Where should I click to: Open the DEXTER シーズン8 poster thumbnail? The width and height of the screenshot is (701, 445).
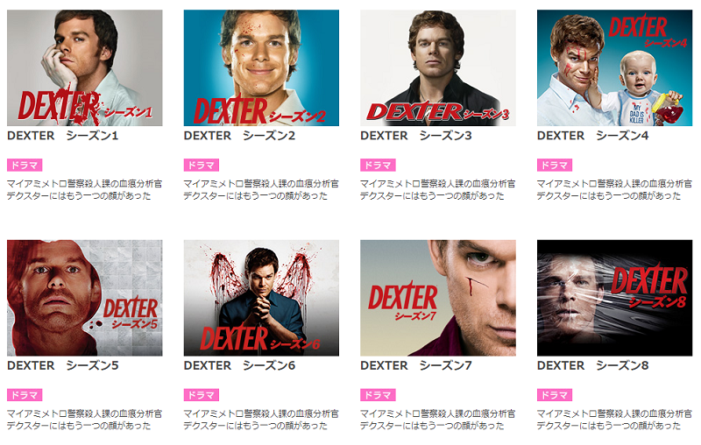tap(614, 298)
